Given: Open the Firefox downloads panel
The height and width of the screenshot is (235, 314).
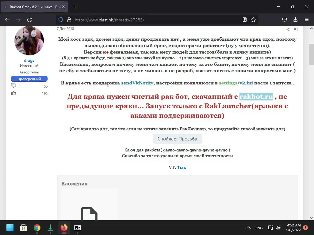Looking at the screenshot, I should (x=295, y=20).
